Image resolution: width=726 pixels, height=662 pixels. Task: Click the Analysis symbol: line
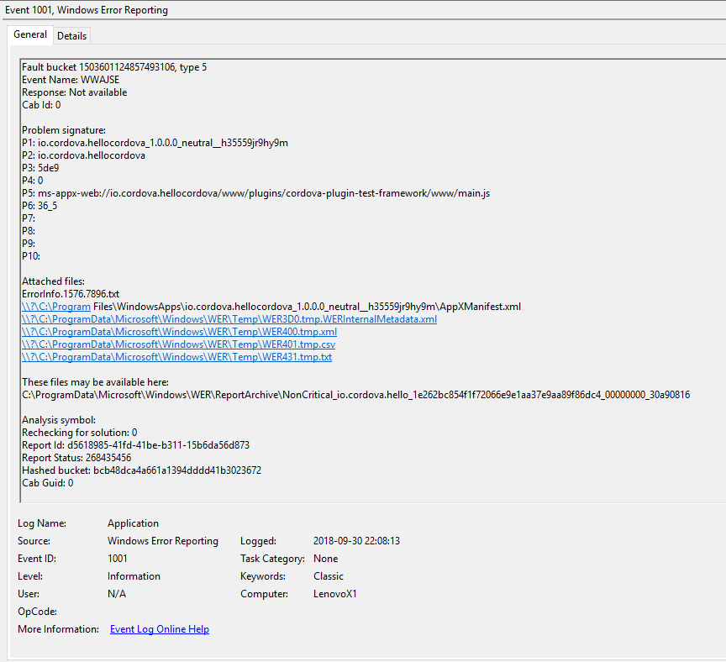tap(59, 420)
